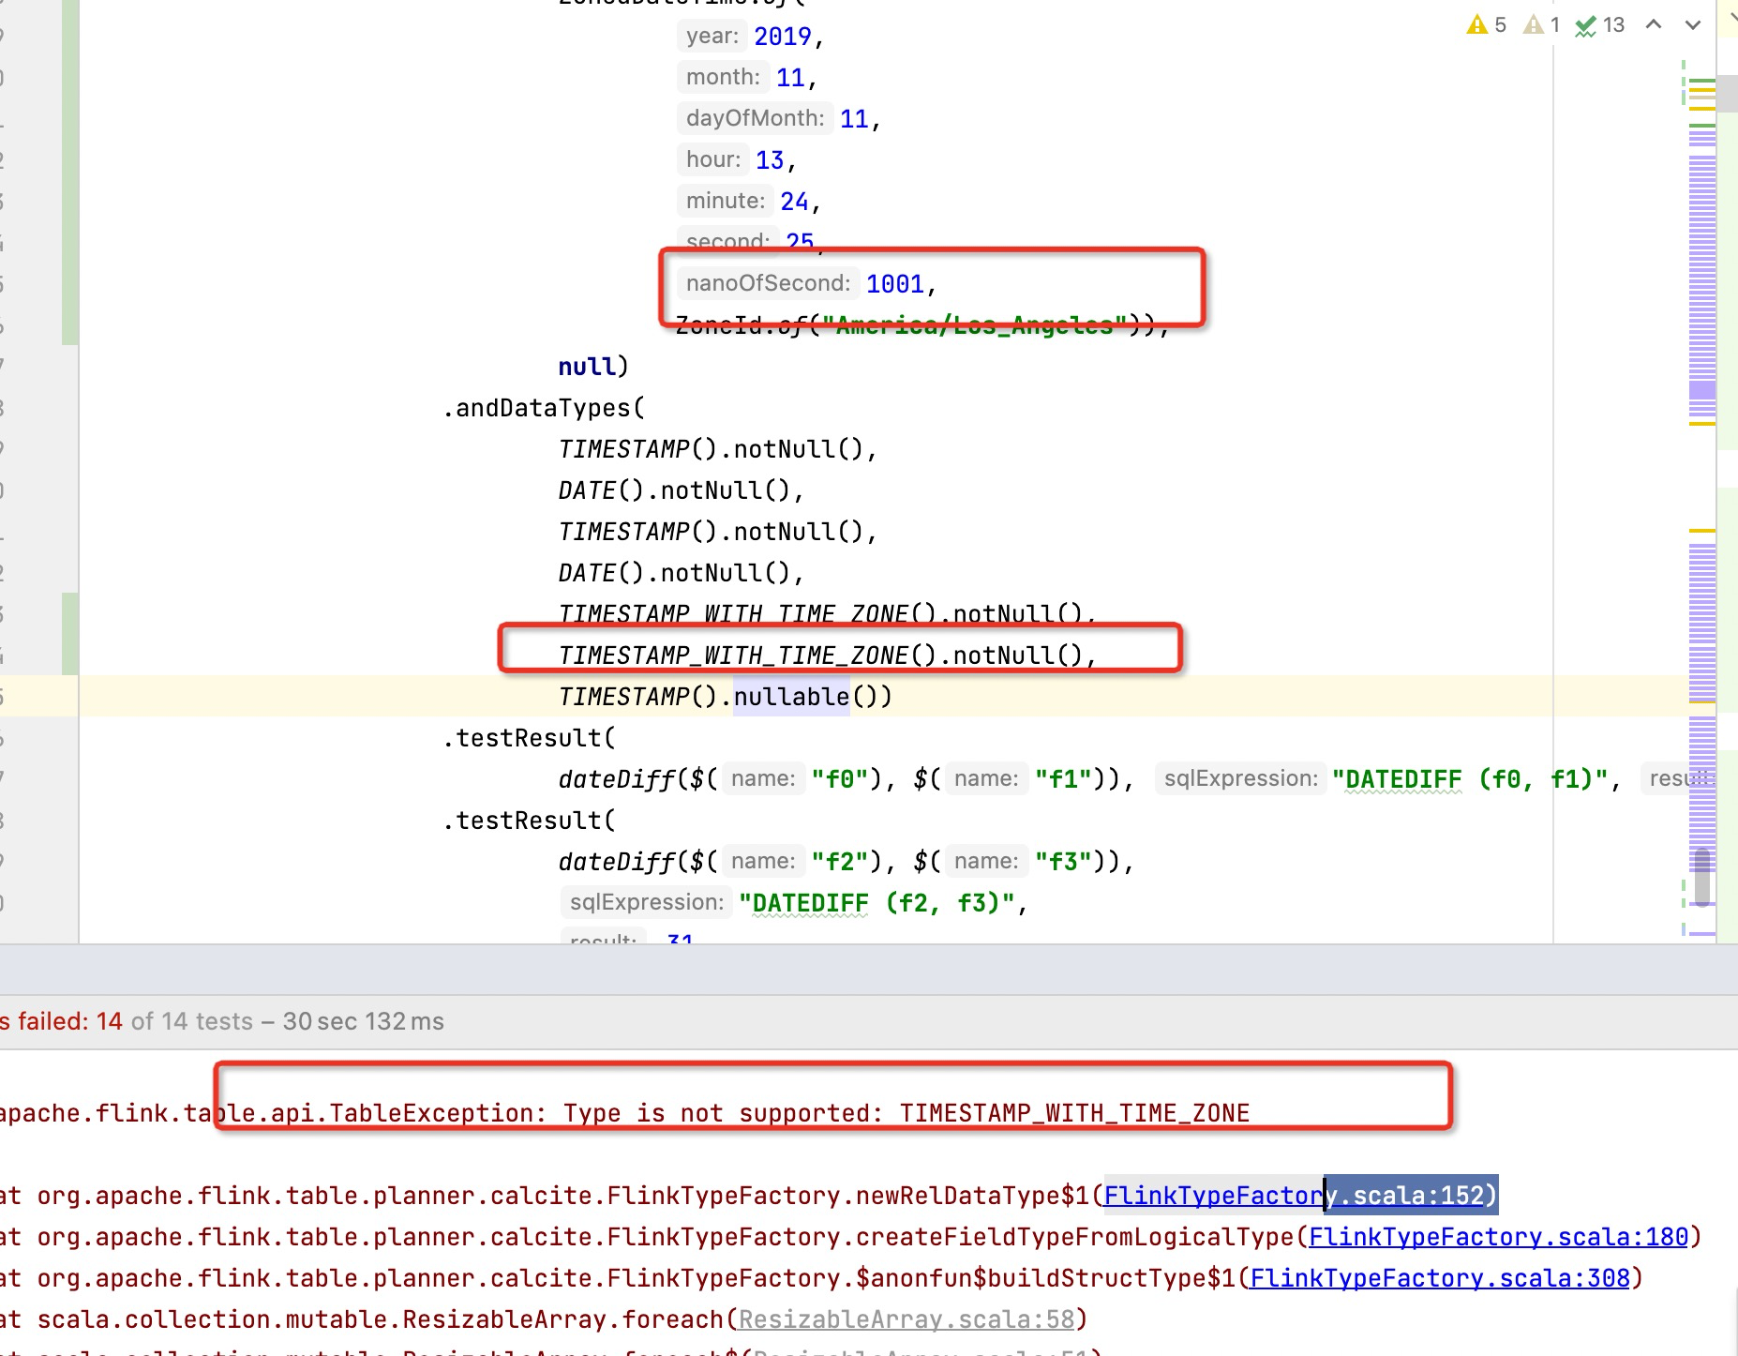Click the minute value 24

click(794, 202)
